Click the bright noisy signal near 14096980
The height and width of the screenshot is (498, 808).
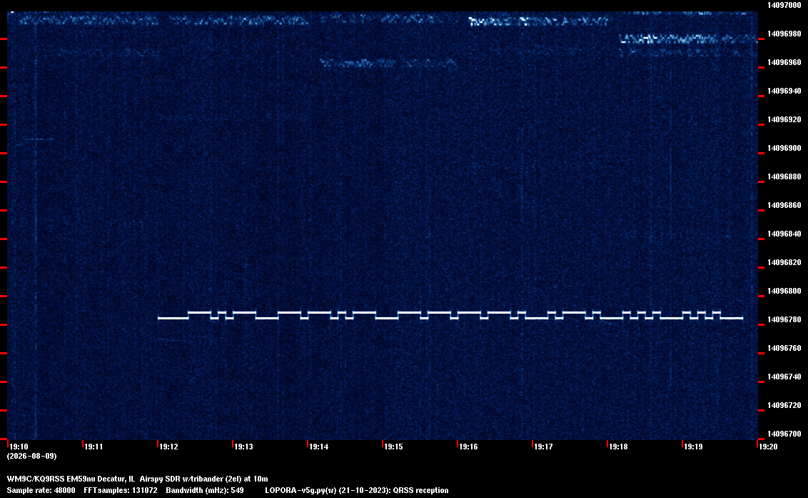coord(689,39)
